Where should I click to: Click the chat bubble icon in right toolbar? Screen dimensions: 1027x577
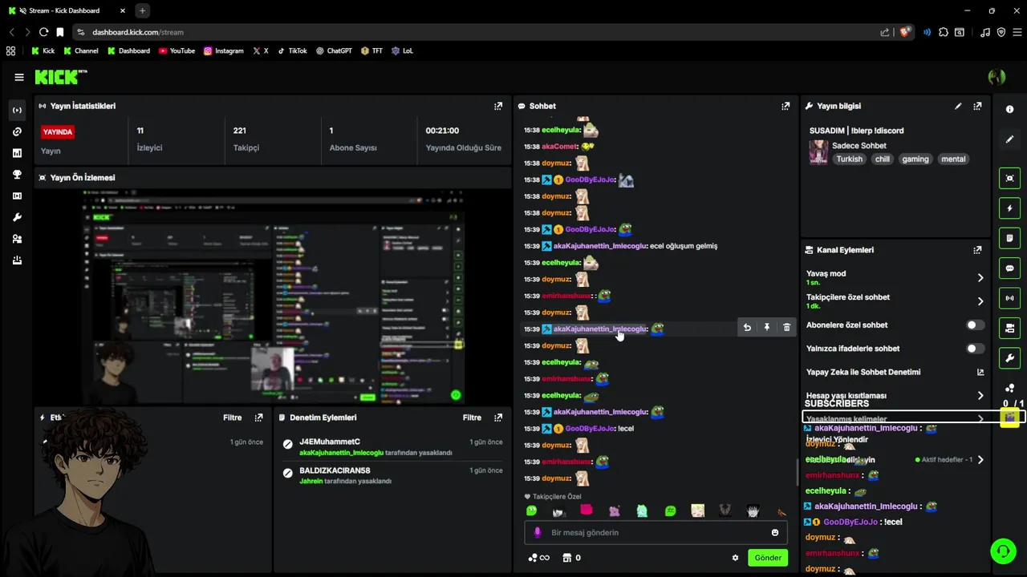coord(1009,268)
